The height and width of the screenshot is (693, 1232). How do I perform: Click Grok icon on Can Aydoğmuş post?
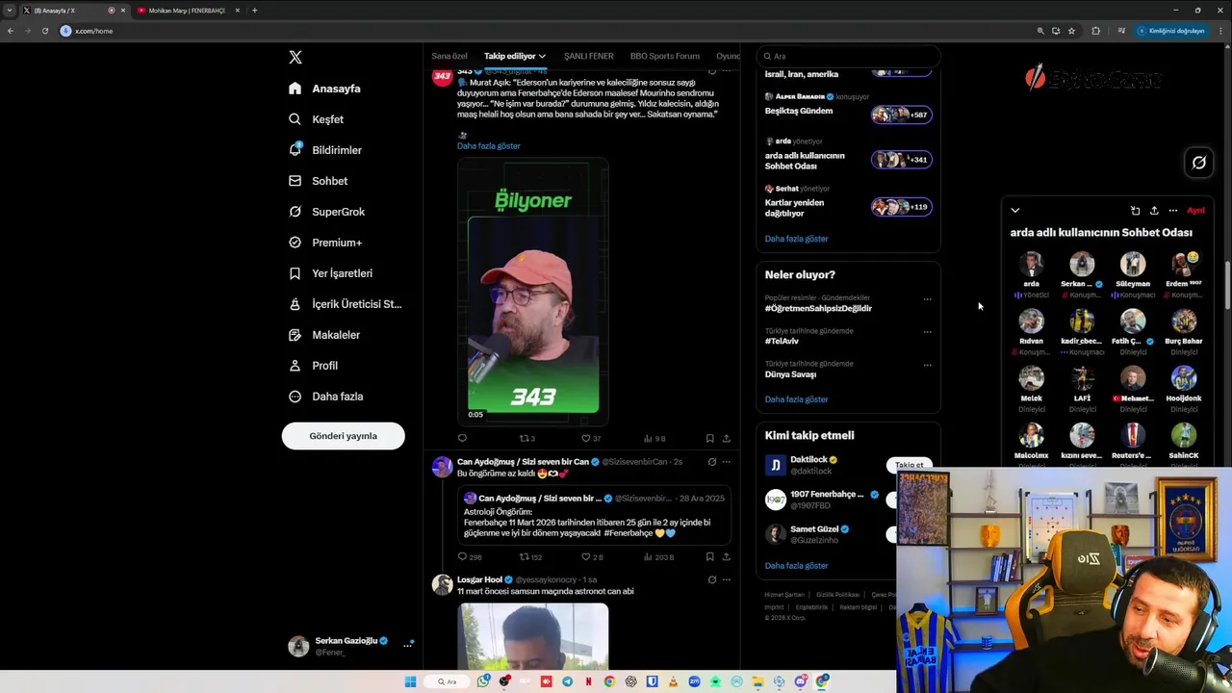coord(712,462)
